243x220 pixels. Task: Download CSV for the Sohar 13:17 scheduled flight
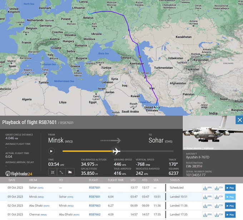coord(219,188)
